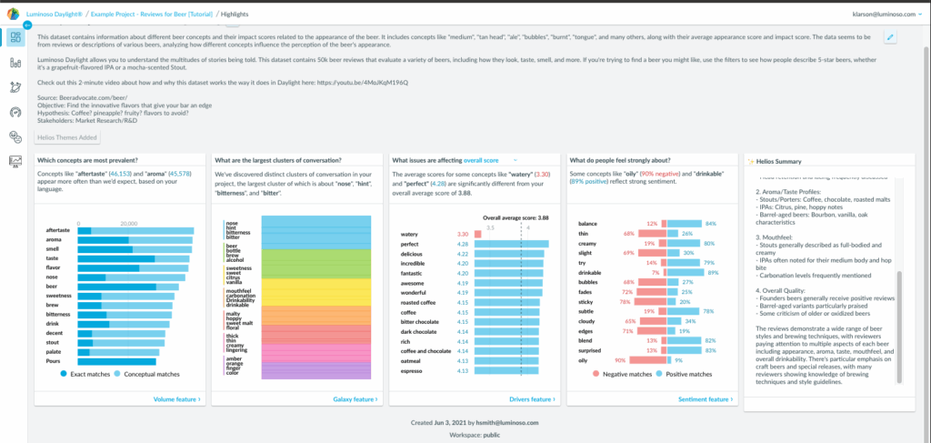The height and width of the screenshot is (443, 931).
Task: Open the Volume bar chart sidebar icon
Action: (x=15, y=63)
